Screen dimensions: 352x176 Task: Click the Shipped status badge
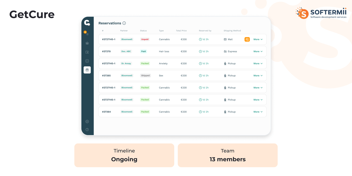click(145, 75)
